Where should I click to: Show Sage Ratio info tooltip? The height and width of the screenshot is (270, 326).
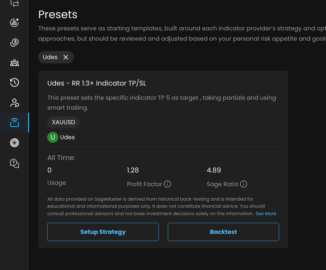pos(244,184)
